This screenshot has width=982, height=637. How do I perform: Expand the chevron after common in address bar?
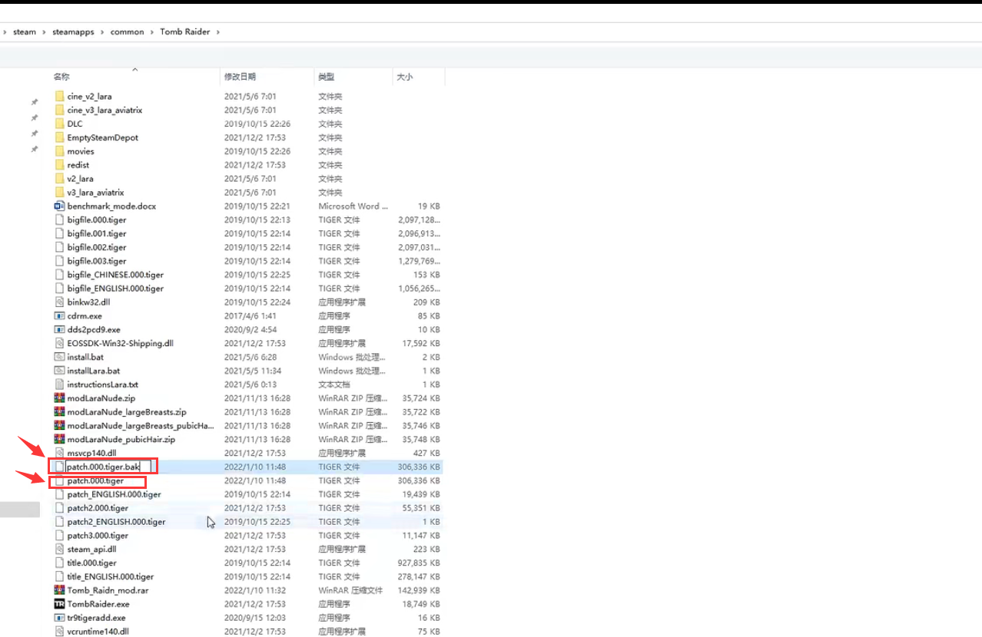coord(152,32)
